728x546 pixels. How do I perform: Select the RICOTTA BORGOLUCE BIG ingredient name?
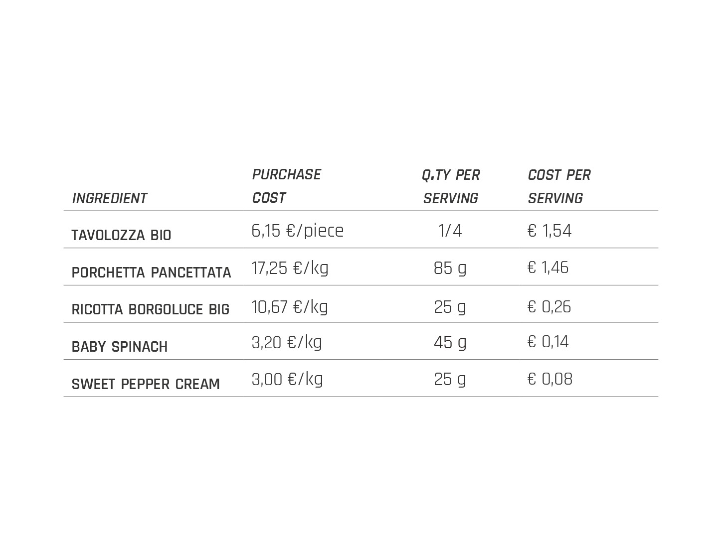(150, 309)
